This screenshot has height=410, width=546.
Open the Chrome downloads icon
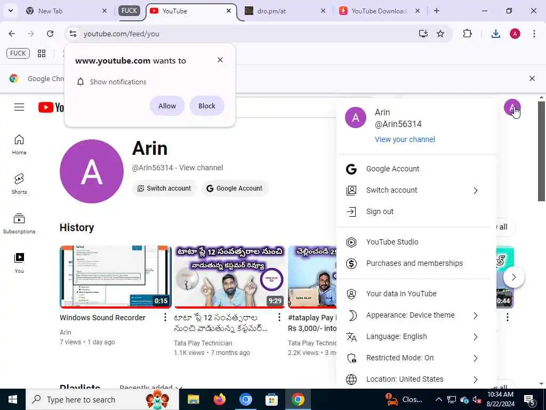(495, 34)
